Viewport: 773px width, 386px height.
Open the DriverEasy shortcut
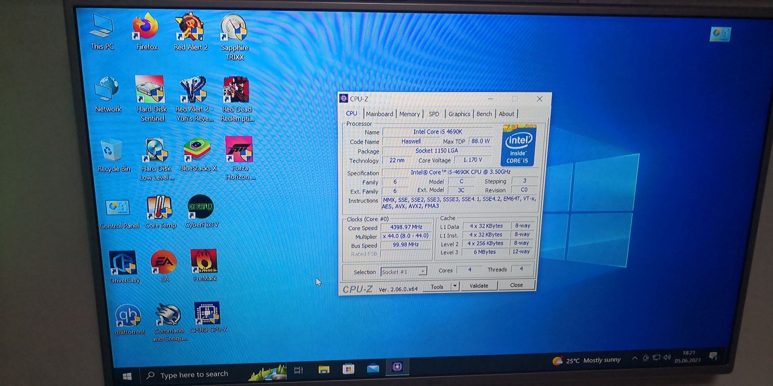(x=124, y=267)
